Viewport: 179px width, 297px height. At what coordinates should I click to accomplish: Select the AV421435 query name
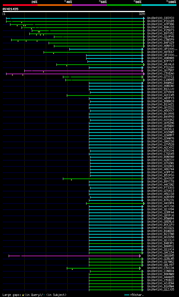coord(10,9)
